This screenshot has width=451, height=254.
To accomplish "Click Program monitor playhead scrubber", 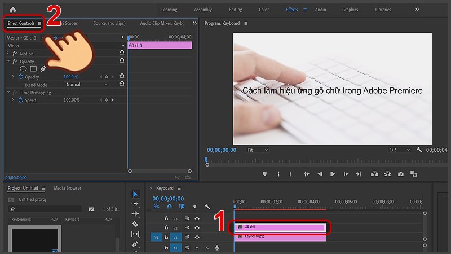I will point(206,160).
